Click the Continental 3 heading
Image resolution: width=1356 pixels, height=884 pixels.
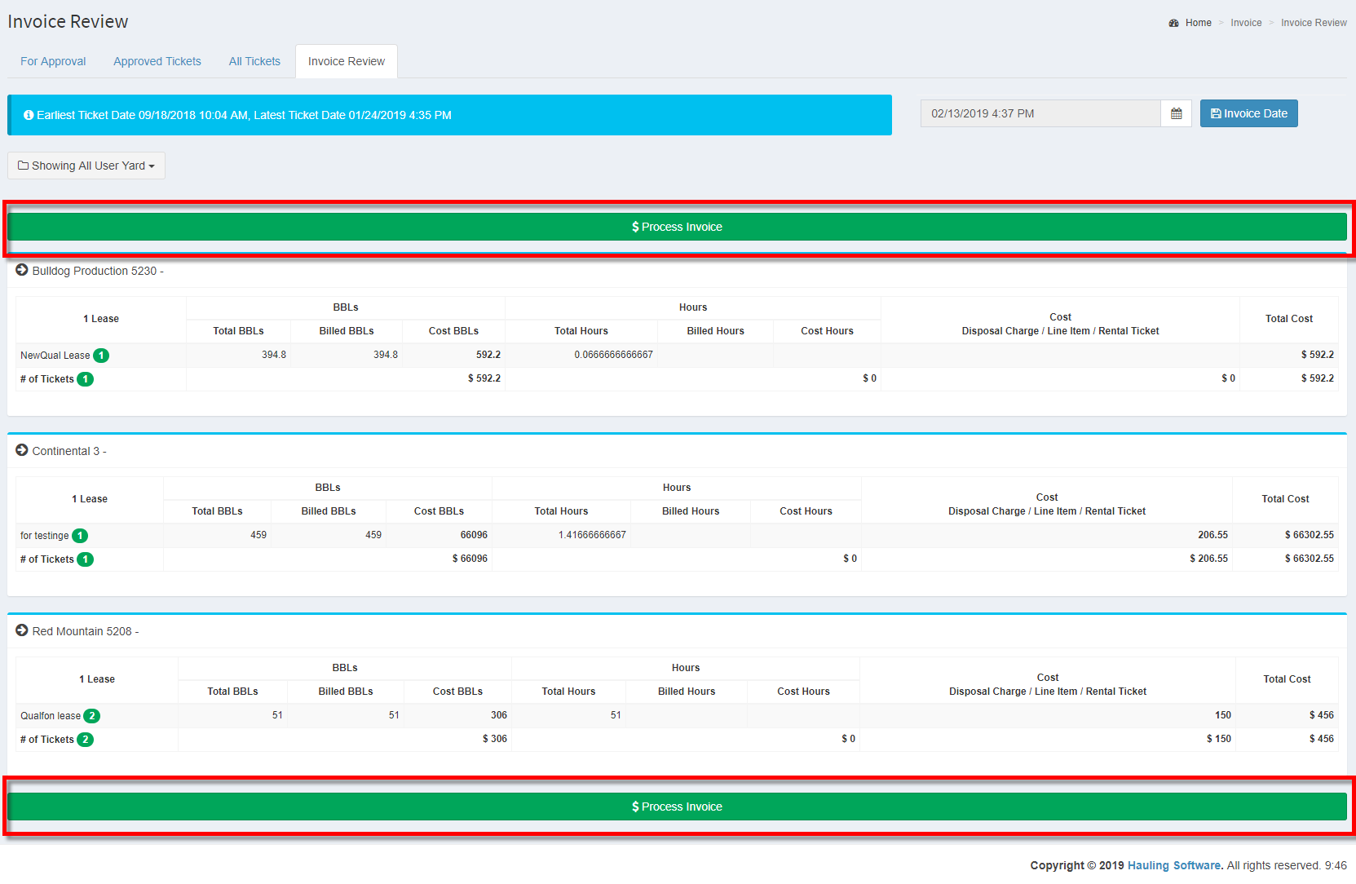[x=69, y=451]
